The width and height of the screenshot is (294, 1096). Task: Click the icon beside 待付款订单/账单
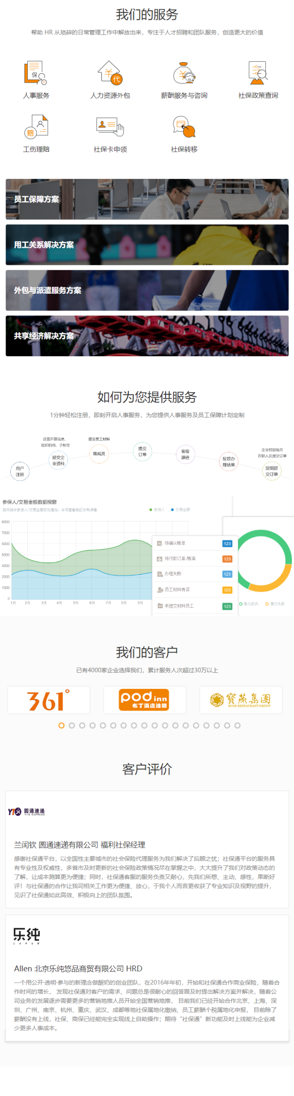tap(160, 558)
